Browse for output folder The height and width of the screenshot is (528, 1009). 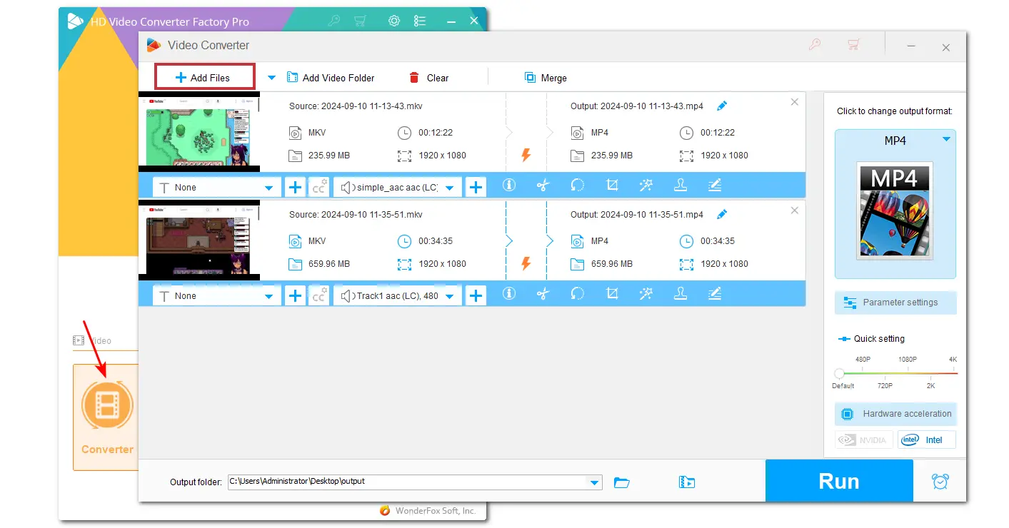(x=622, y=482)
